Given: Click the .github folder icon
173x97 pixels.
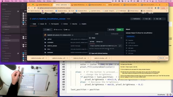Looking at the screenshot, I should click(x=45, y=39).
